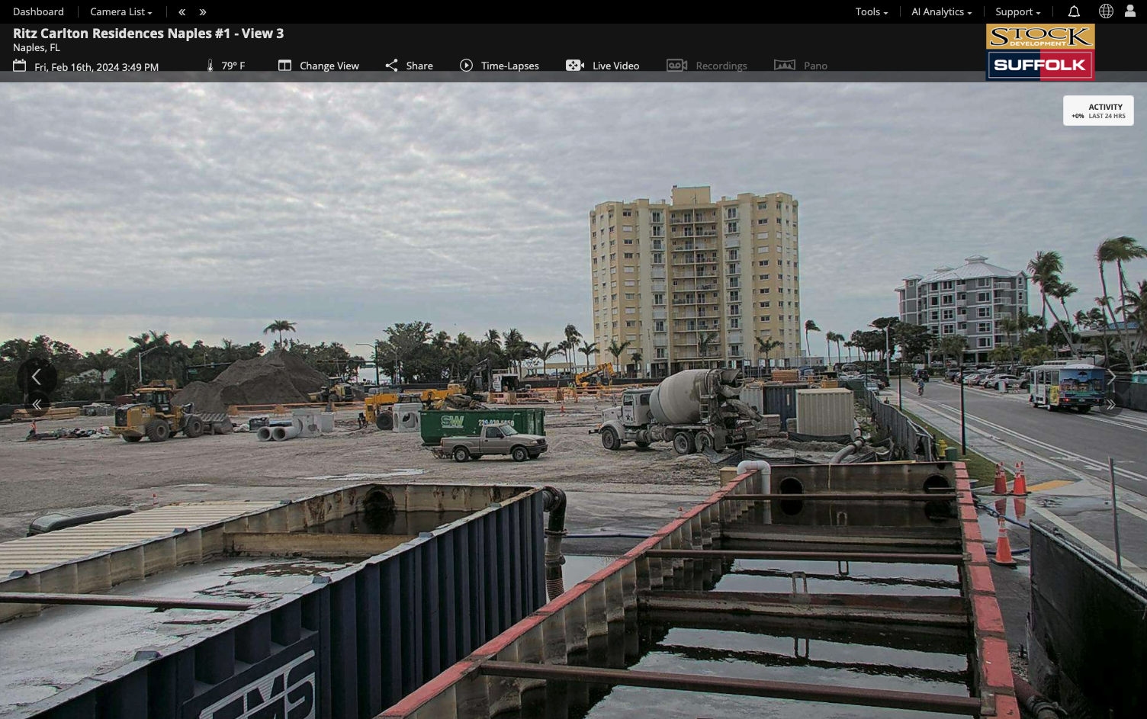
Task: Expand the AI Analytics dropdown
Action: [942, 11]
